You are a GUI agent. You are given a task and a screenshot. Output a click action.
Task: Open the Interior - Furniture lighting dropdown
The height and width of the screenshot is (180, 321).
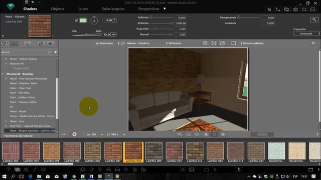[134, 43]
